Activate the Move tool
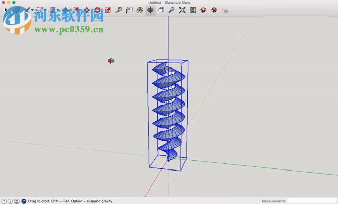Viewport: 338px width, 204px height. (87, 10)
